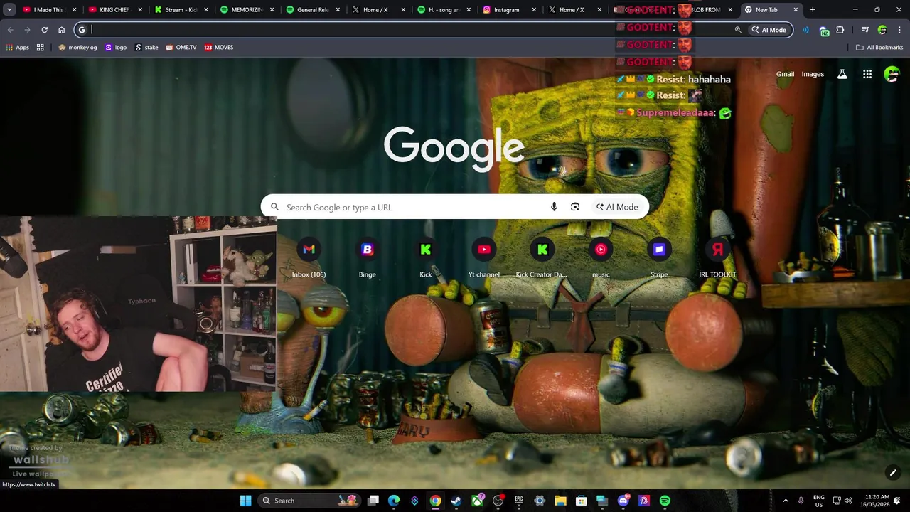The image size is (910, 512).
Task: Open the Apps bookmark
Action: (x=17, y=47)
